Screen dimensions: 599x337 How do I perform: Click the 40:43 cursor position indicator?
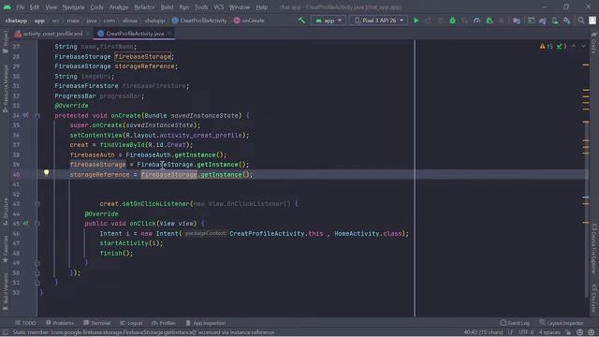483,332
